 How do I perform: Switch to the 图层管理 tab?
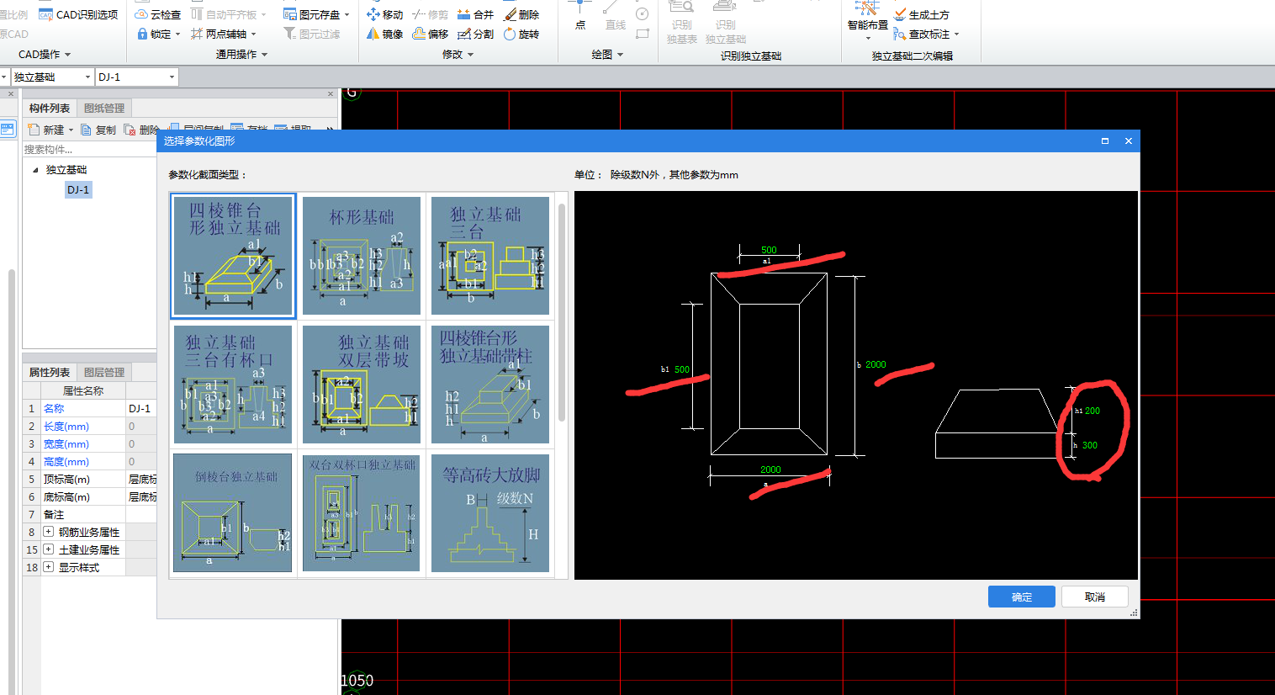[x=104, y=372]
